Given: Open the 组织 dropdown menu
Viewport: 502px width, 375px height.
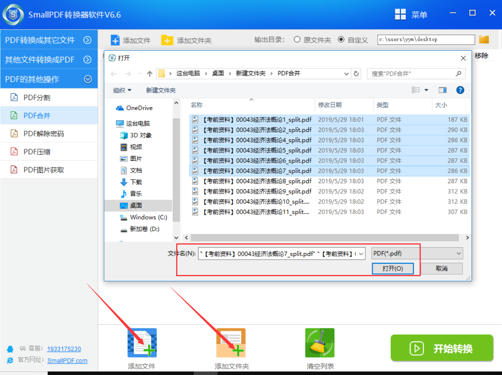Looking at the screenshot, I should coord(122,90).
